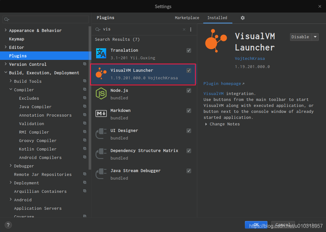Click project-level icon next to RMI Compiler
This screenshot has height=232, width=326.
click(85, 131)
